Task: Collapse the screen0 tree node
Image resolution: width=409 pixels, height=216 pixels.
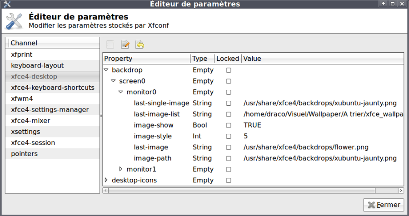Action: tap(113, 81)
